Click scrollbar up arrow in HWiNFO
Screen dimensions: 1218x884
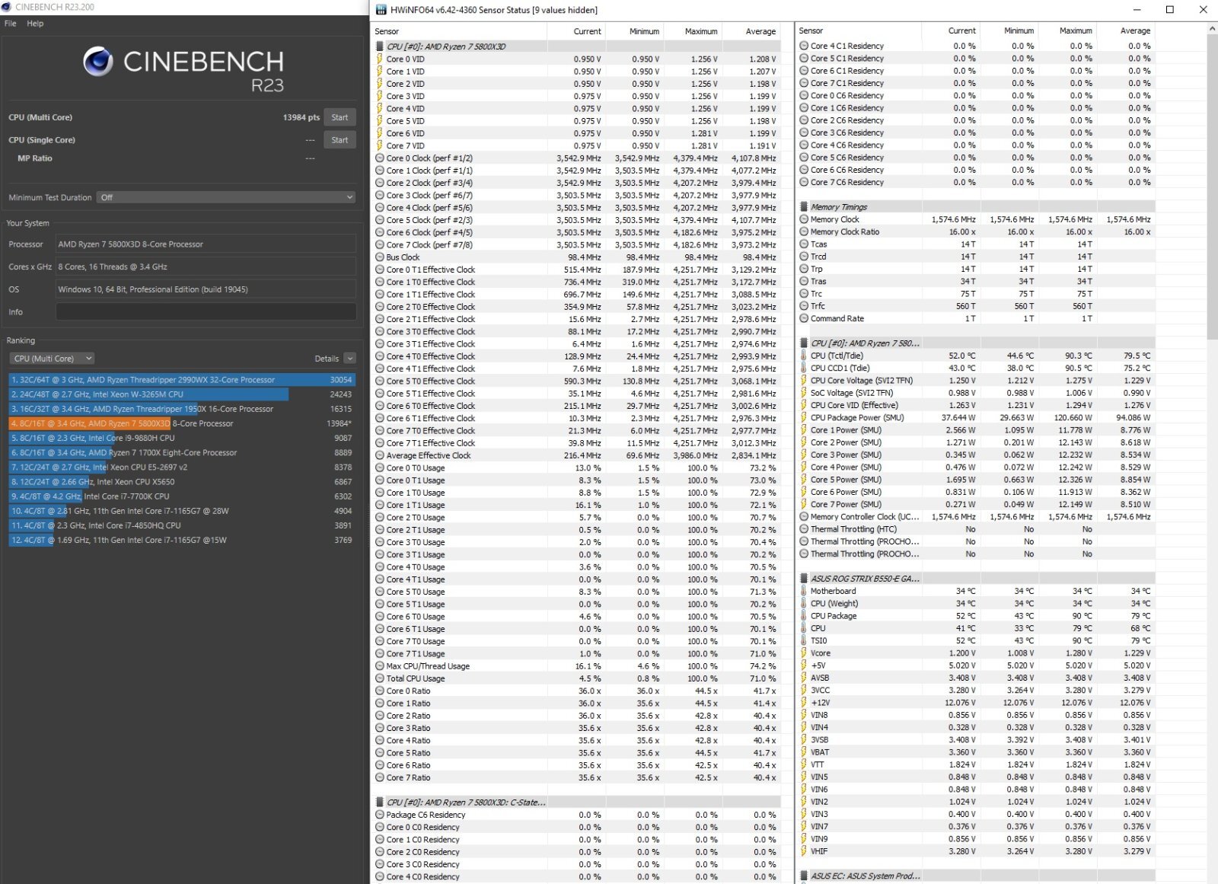click(1212, 28)
